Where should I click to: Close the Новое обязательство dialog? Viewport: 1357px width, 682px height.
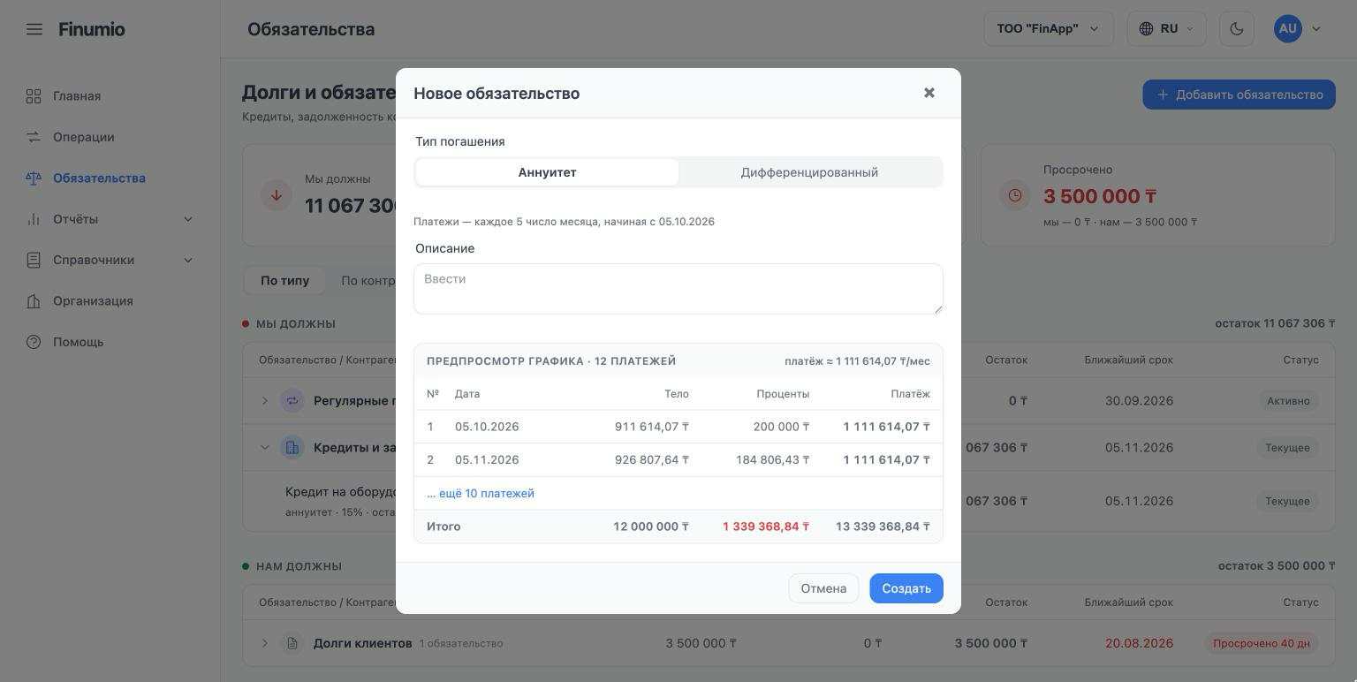click(929, 93)
